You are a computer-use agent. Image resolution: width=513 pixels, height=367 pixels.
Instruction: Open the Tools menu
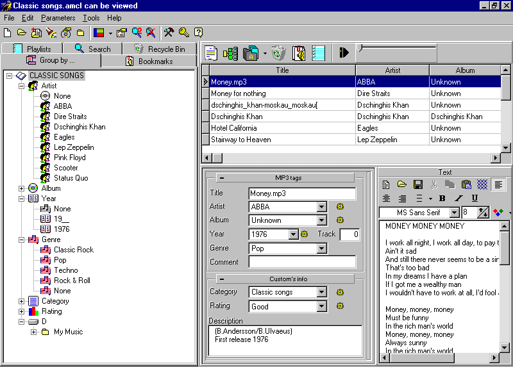tap(91, 18)
